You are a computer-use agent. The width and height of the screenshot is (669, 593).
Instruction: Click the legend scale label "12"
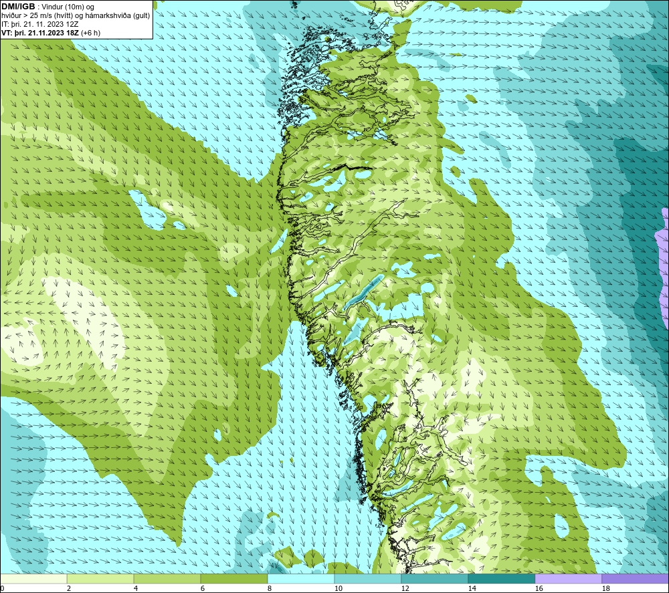coord(405,588)
